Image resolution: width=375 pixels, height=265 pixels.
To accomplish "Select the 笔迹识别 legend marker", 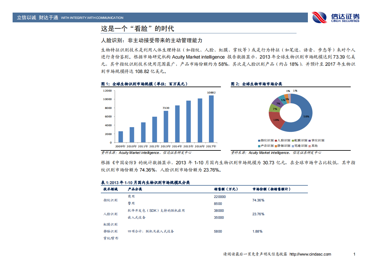I will coord(294,145).
